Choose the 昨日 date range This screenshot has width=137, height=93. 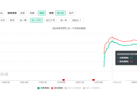(x=12, y=20)
